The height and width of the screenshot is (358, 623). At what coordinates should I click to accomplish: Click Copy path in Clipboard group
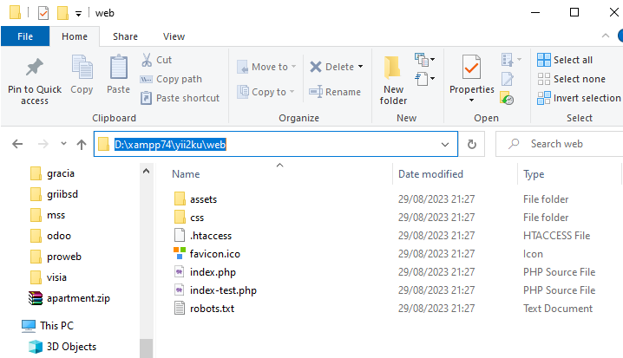(x=171, y=79)
